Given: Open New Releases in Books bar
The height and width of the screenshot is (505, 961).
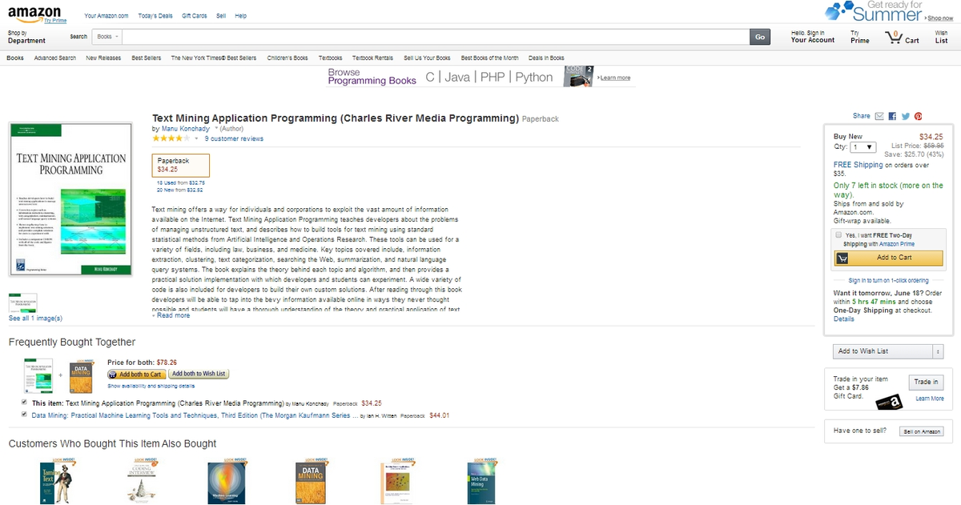Looking at the screenshot, I should pos(103,58).
